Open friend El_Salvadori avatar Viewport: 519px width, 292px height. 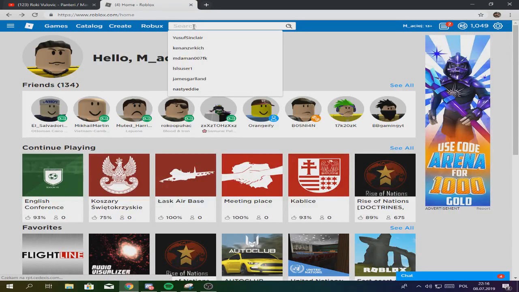point(49,109)
